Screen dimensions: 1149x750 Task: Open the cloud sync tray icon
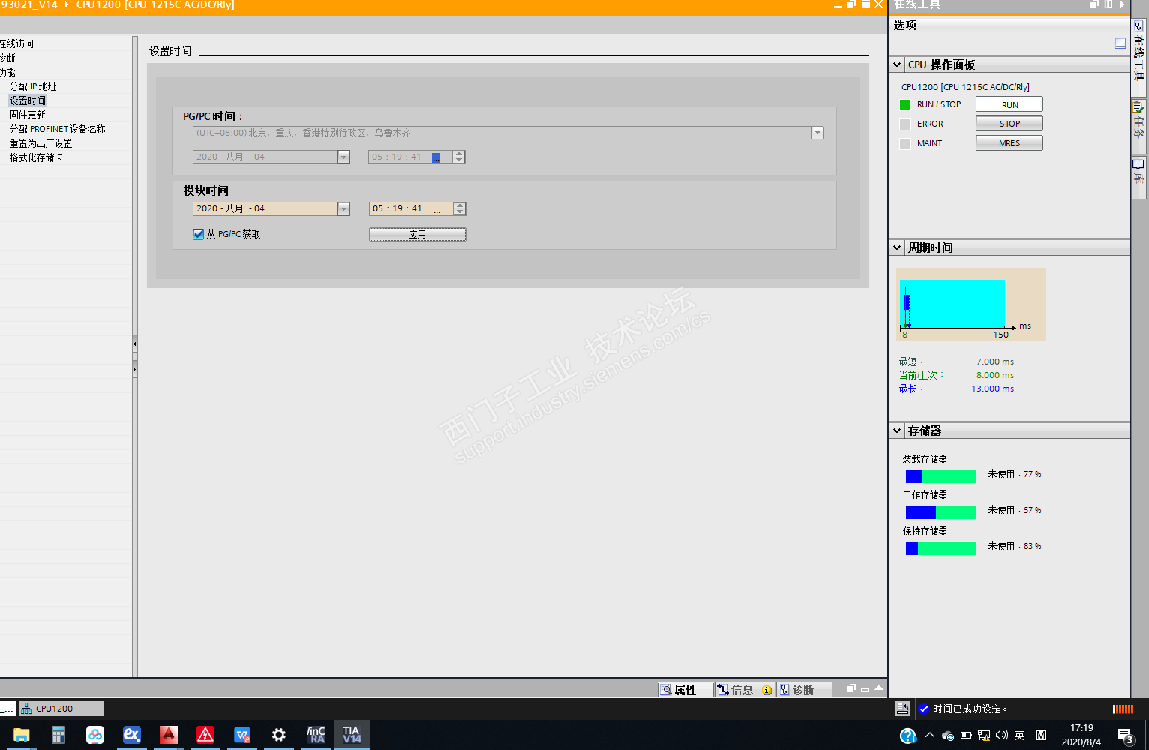click(948, 736)
